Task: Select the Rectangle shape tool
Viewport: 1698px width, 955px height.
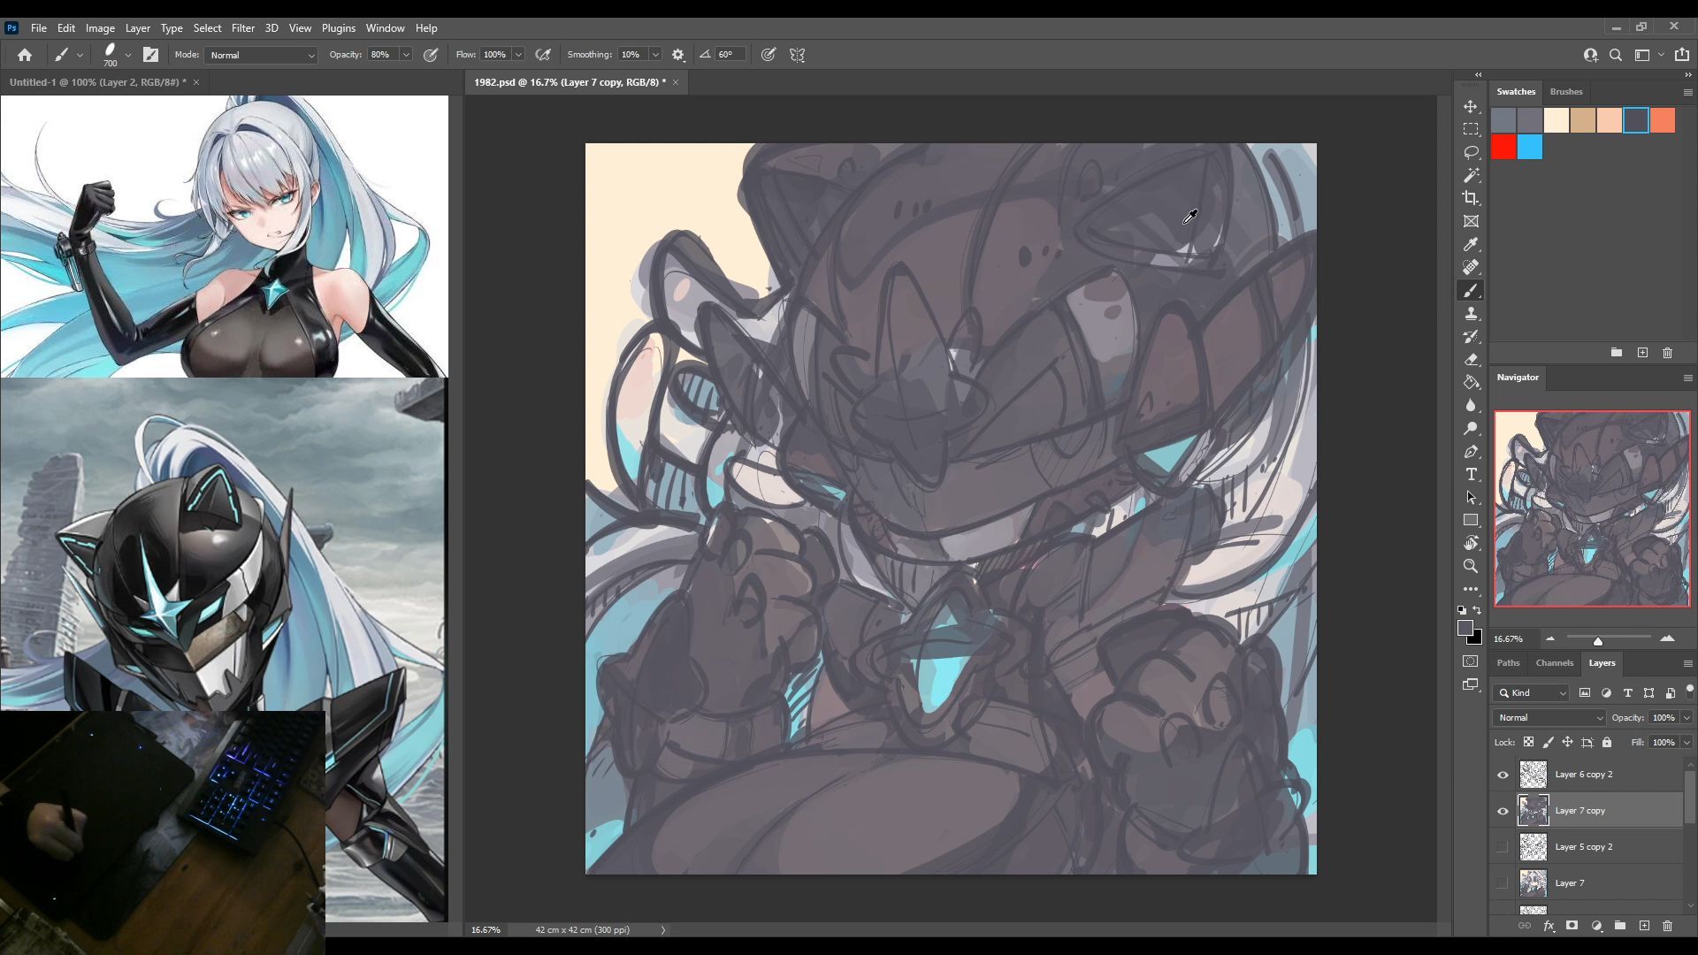Action: click(x=1471, y=520)
